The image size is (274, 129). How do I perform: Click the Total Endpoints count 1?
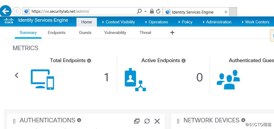click(106, 78)
